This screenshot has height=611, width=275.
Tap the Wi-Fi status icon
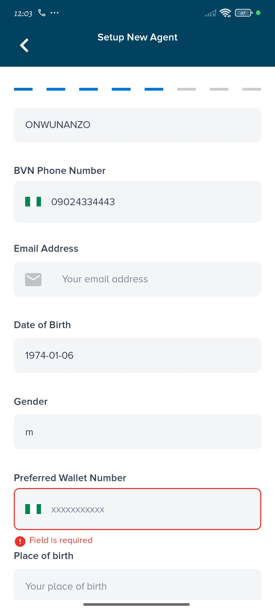(x=225, y=13)
